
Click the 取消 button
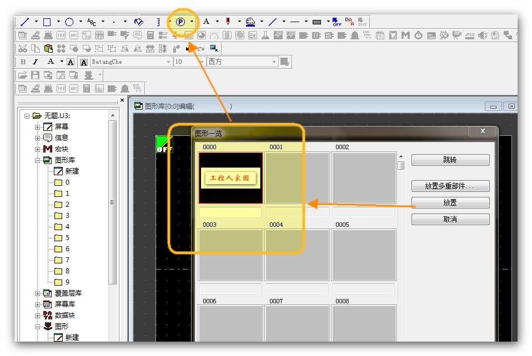pos(450,220)
